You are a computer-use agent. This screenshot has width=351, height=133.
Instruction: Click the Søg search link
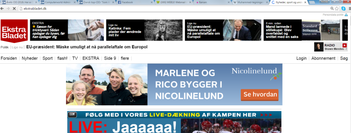(x=344, y=58)
